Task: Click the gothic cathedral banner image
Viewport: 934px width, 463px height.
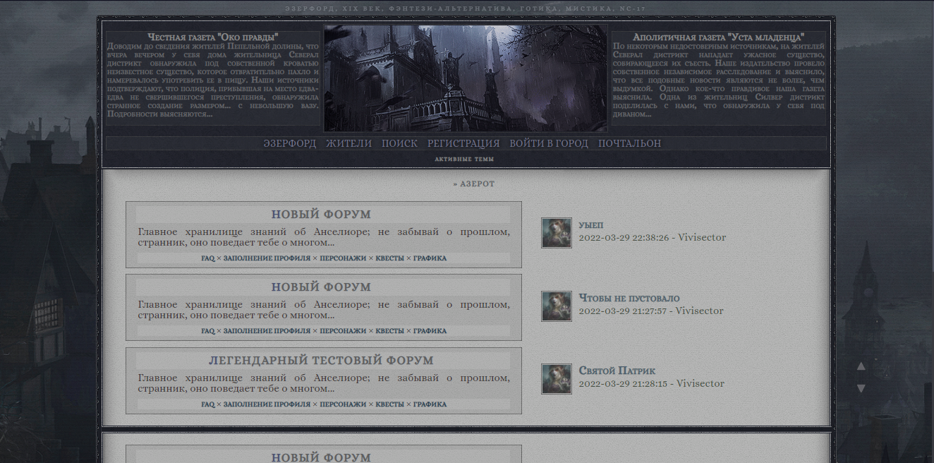Action: [466, 78]
